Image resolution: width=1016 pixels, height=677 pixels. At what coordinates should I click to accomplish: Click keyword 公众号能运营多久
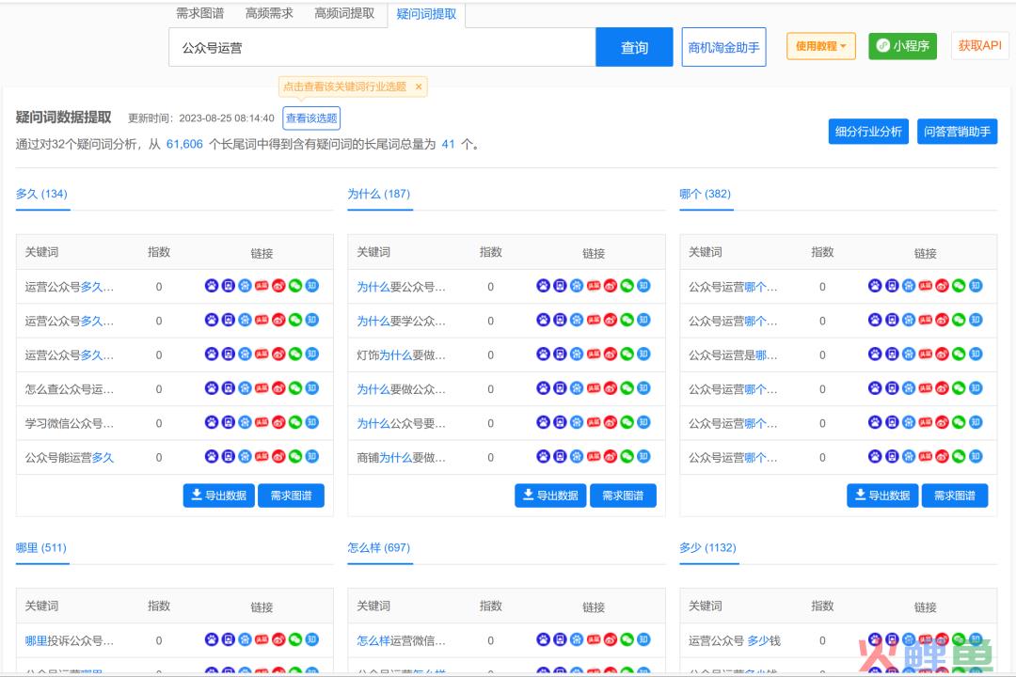(70, 457)
